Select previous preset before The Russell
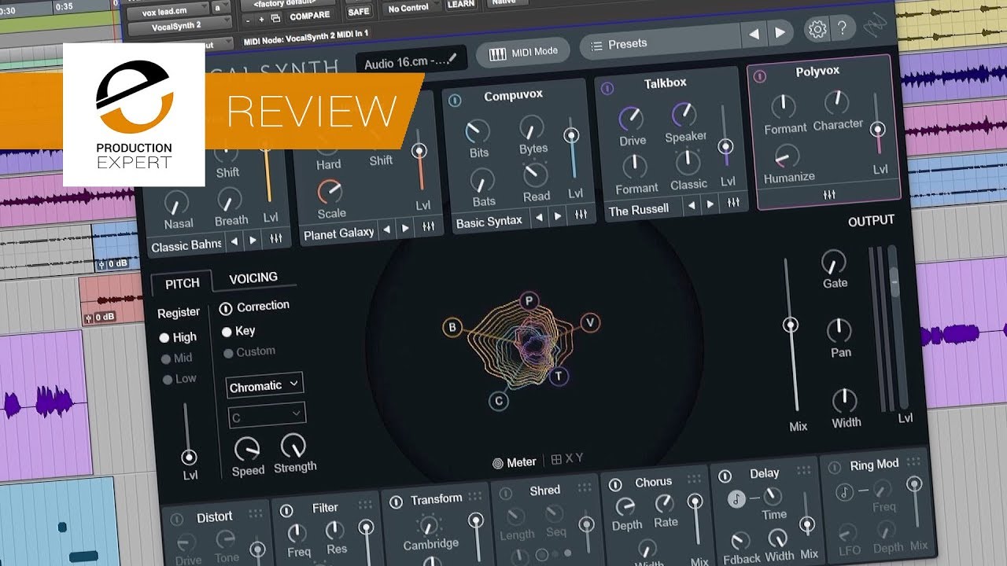The height and width of the screenshot is (566, 1007). 692,206
